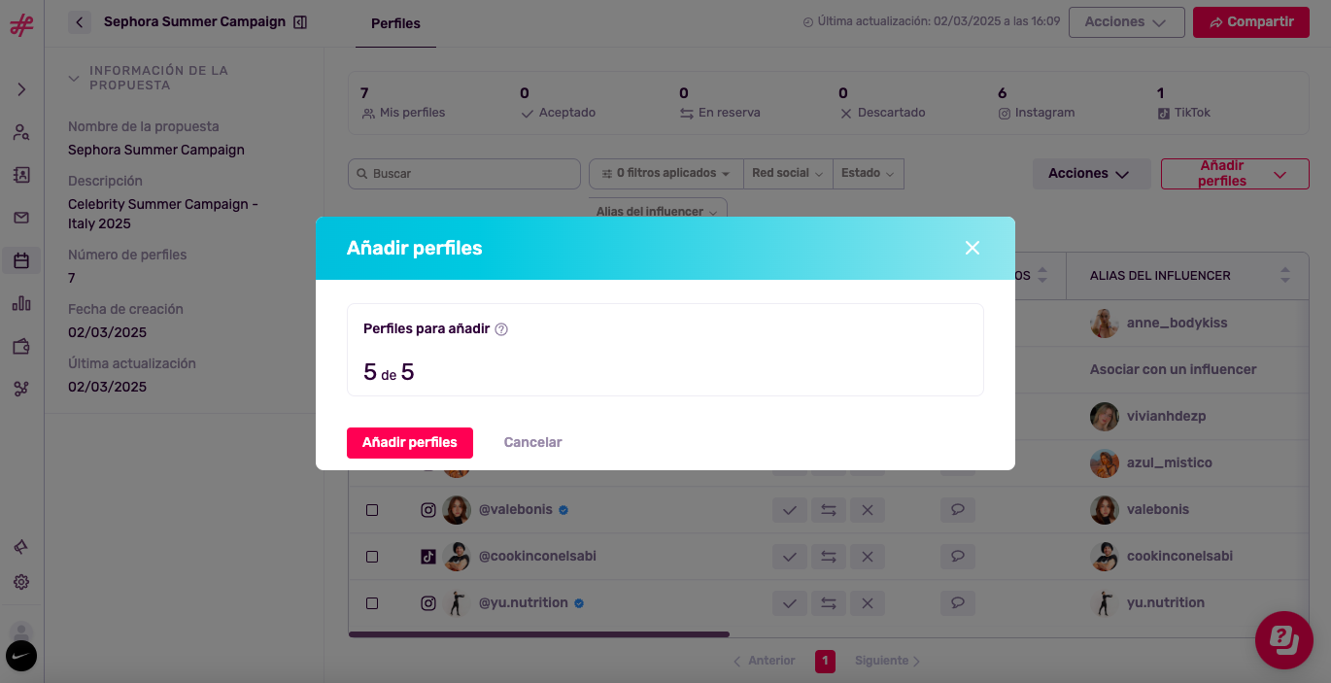Viewport: 1331px width, 683px height.
Task: Switch to the Perfiles tab
Action: 396,23
